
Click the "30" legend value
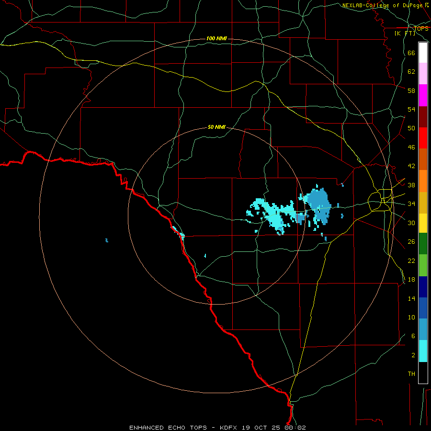pyautogui.click(x=411, y=223)
